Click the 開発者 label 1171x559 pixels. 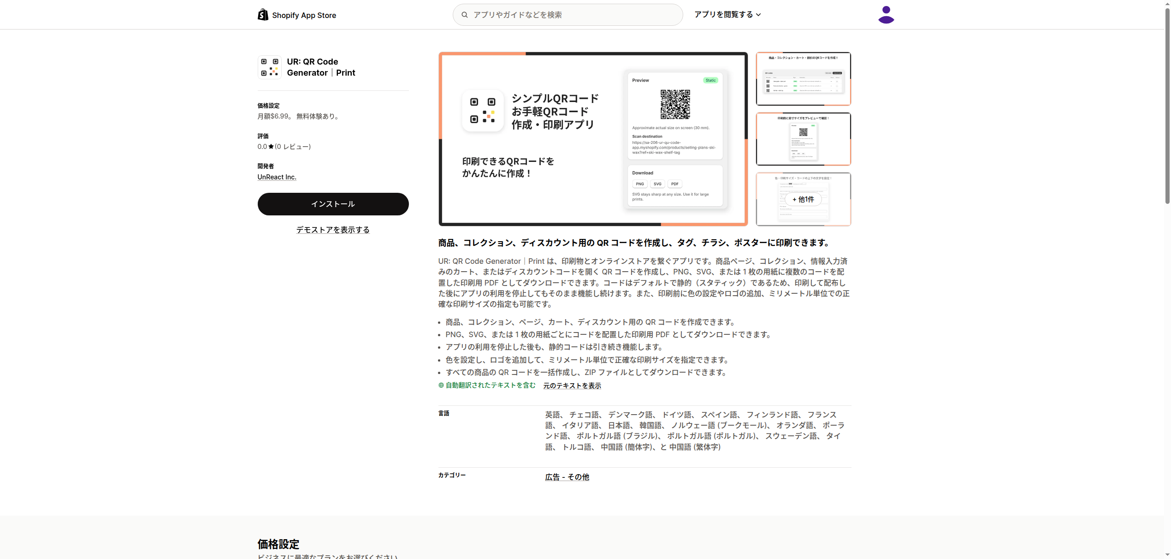pos(266,166)
